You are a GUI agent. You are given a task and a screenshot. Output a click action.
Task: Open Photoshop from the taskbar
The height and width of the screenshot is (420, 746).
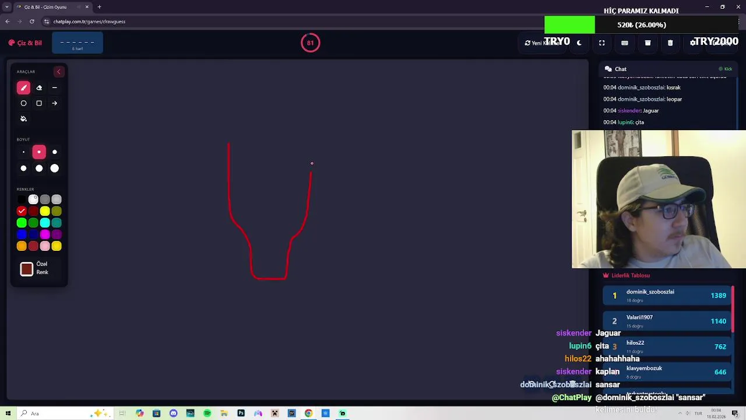click(241, 414)
